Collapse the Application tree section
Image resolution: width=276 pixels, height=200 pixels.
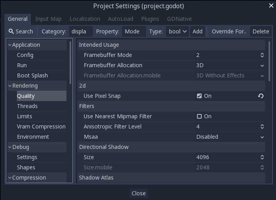[x=10, y=45]
